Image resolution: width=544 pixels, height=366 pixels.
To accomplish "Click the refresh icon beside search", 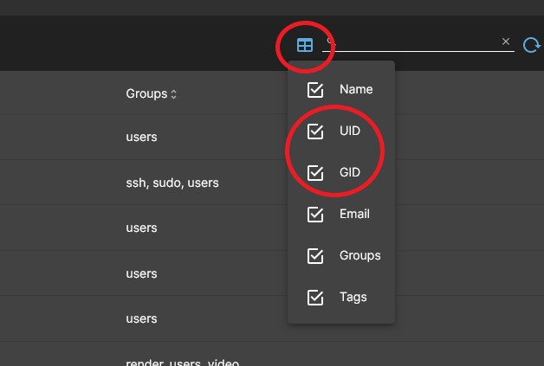I will (530, 45).
